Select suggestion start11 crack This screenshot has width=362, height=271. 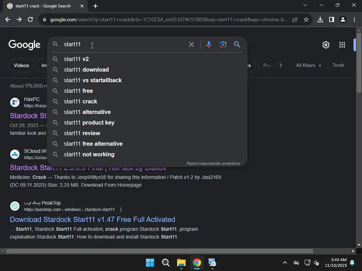pos(147,101)
